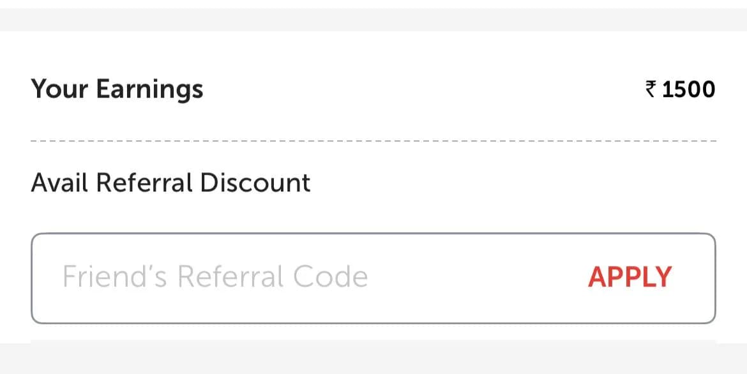This screenshot has height=374, width=747.
Task: Click the "Friend's" placeholder word
Action: [x=115, y=277]
